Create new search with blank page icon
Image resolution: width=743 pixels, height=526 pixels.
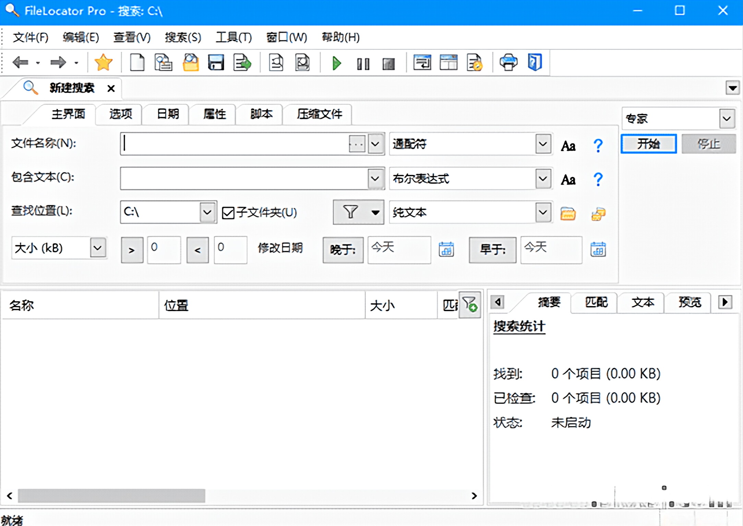coord(137,63)
